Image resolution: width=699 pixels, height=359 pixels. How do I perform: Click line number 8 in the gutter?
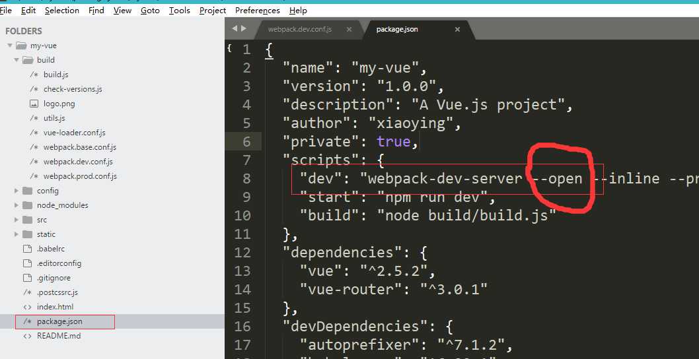[246, 179]
